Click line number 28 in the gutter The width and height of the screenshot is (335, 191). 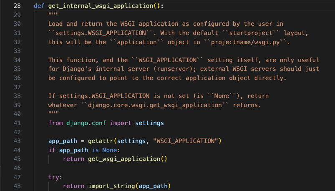[17, 6]
